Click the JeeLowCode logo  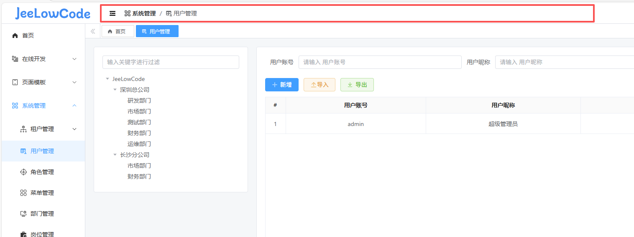[53, 13]
